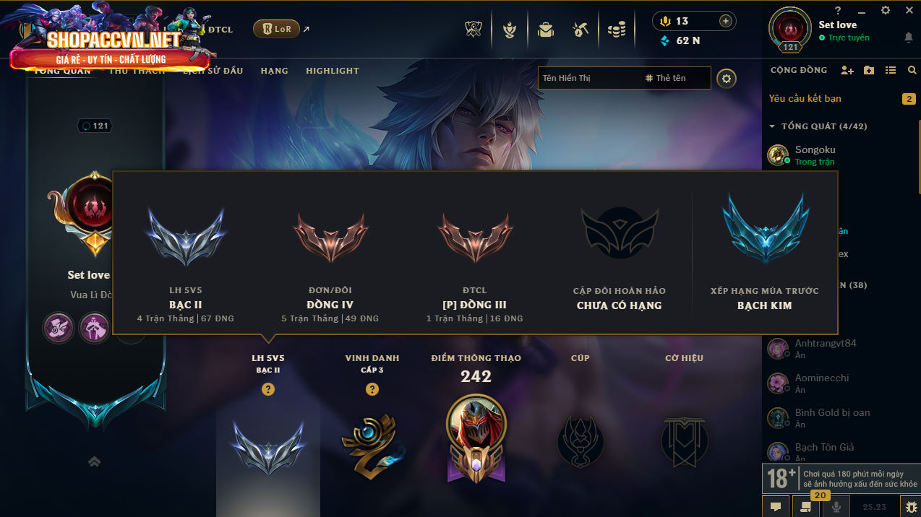This screenshot has width=921, height=517.
Task: Click the add friend icon
Action: (x=847, y=70)
